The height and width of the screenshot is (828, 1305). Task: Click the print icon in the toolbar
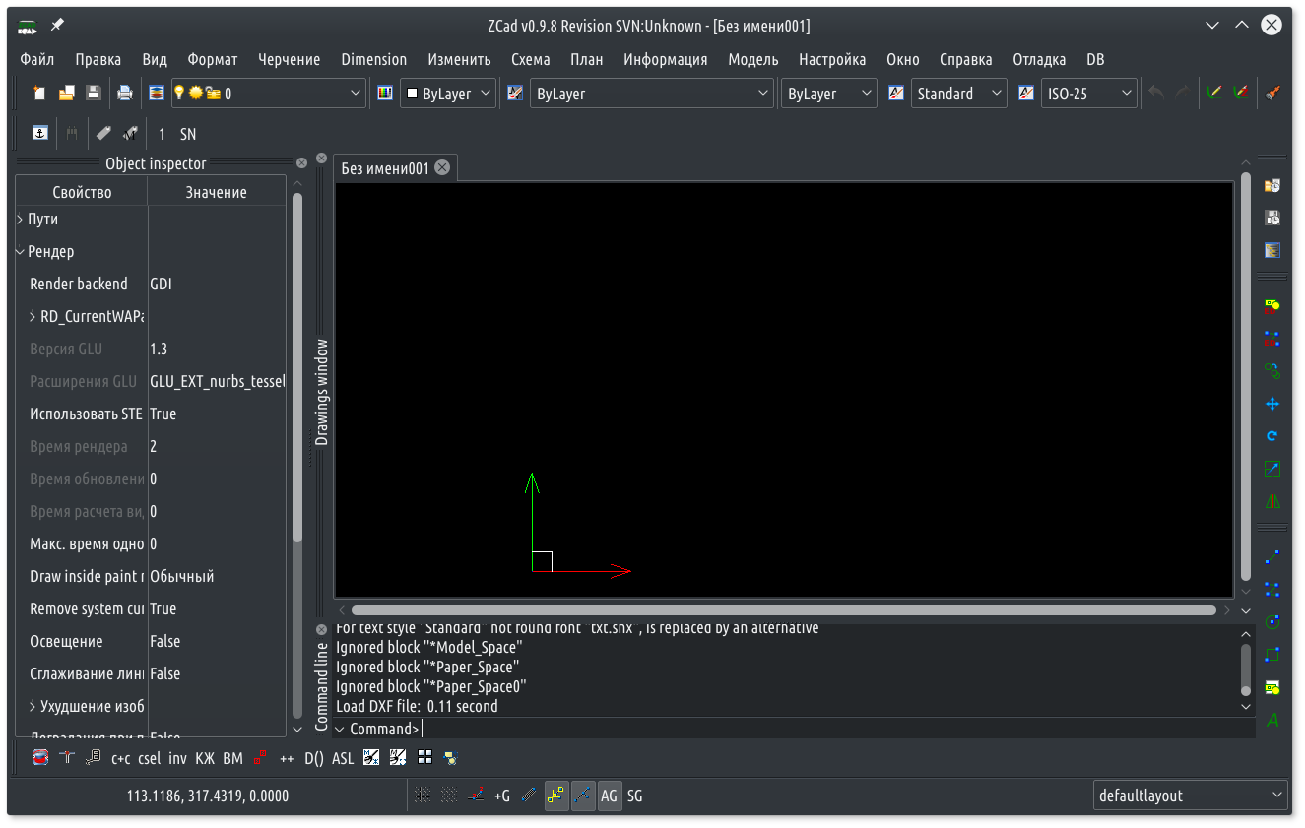pyautogui.click(x=125, y=94)
